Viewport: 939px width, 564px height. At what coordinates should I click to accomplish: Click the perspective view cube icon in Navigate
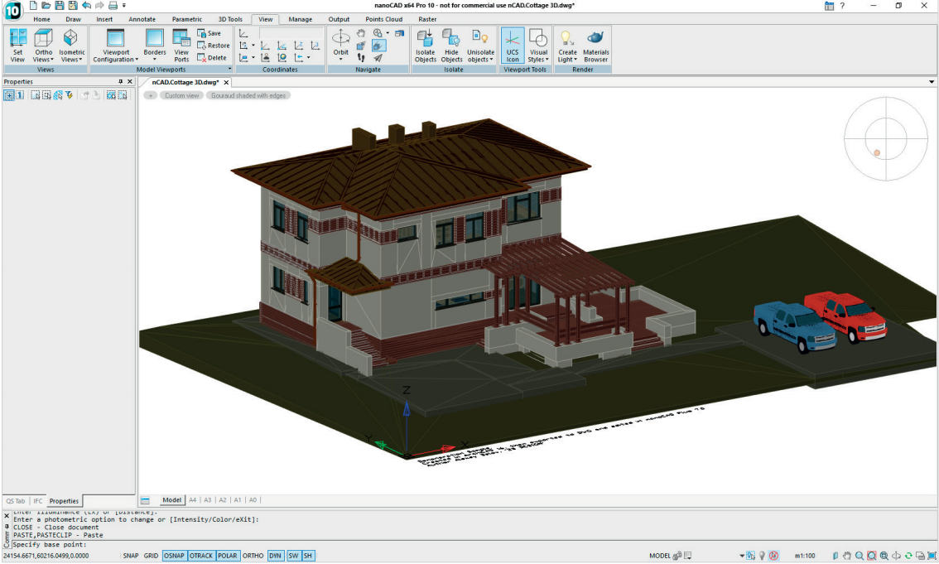point(360,46)
